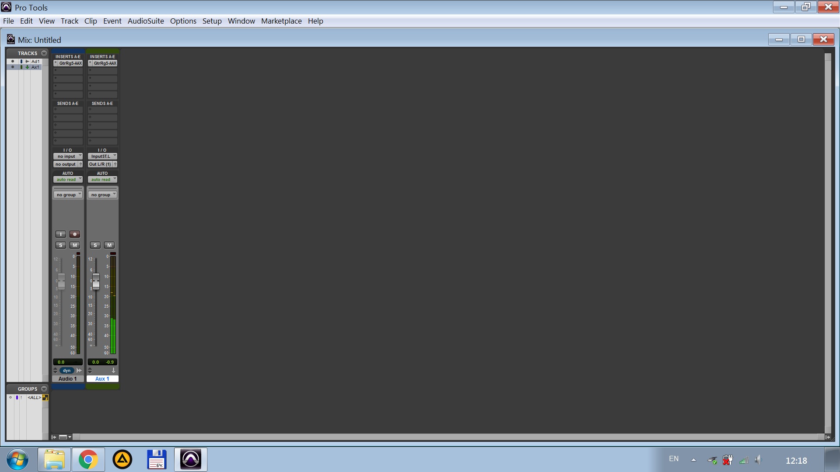Screen dimensions: 840x472
Task: Click the Audio 1 track type icon at strip bottom
Action: pos(79,371)
